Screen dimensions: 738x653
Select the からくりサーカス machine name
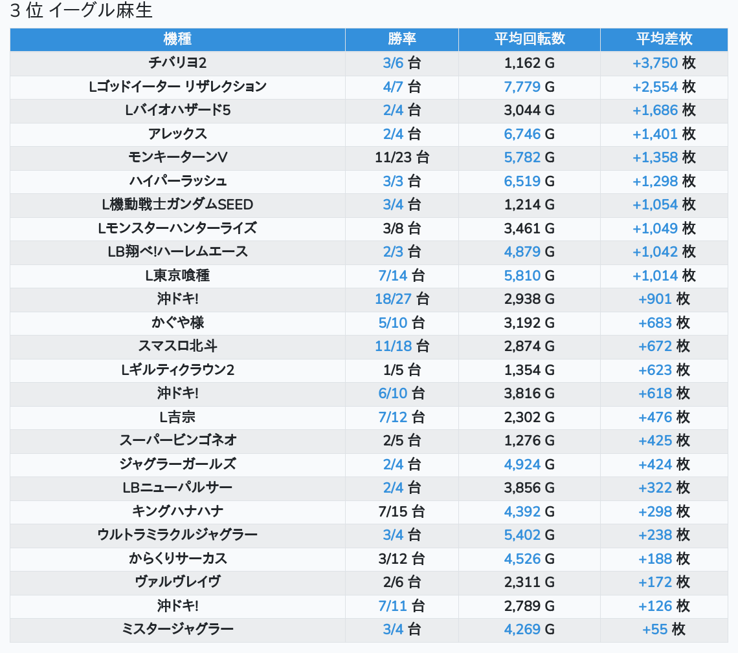[x=177, y=559]
